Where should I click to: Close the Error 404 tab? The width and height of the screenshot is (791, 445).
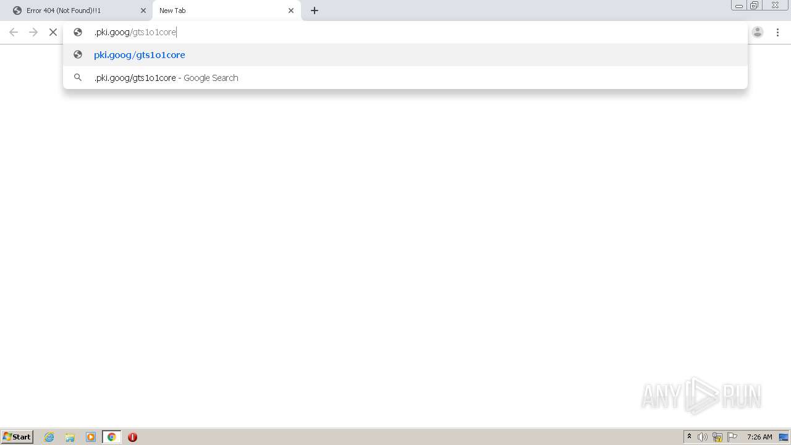tap(143, 11)
